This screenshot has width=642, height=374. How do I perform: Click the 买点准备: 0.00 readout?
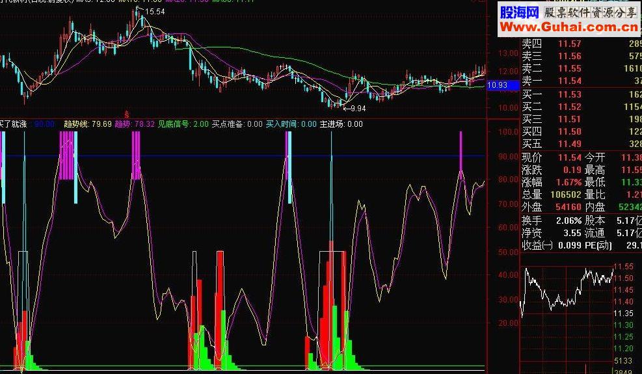point(237,124)
